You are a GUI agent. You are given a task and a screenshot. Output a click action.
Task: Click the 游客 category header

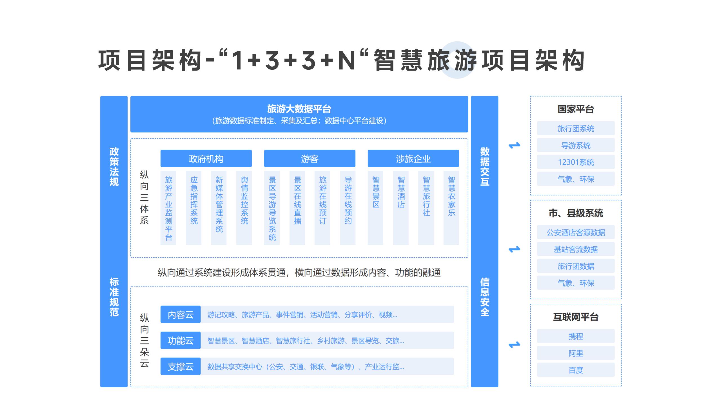tap(310, 159)
